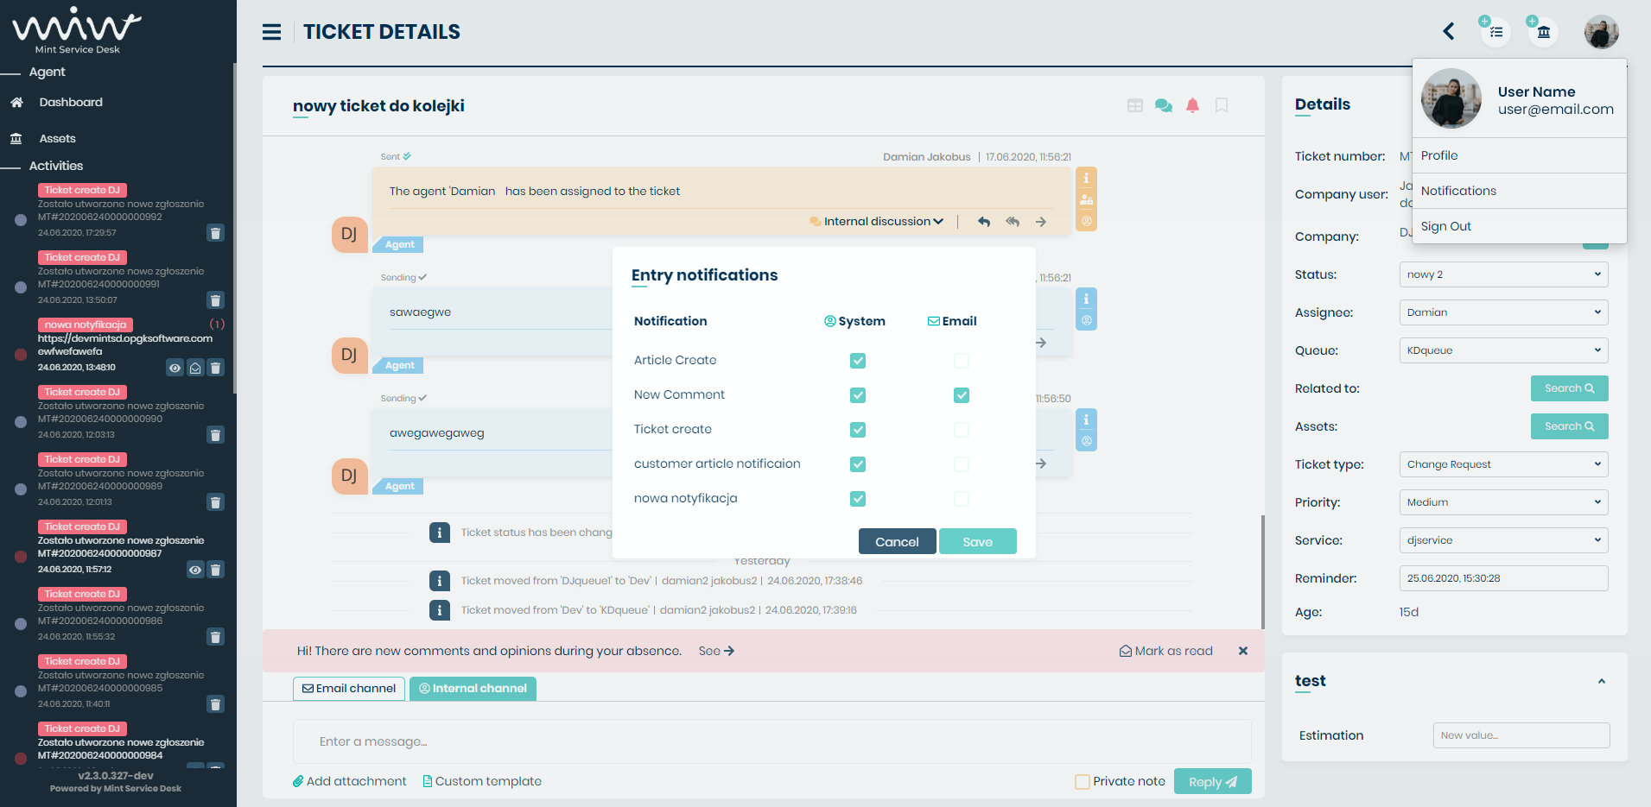
Task: Collapse the test panel with the chevron
Action: tap(1601, 681)
